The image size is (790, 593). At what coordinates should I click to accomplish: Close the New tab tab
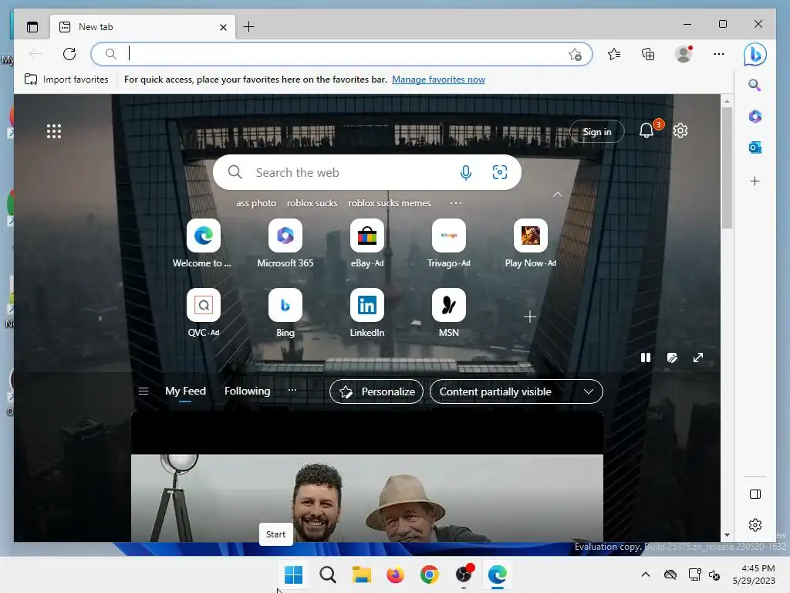coord(223,27)
